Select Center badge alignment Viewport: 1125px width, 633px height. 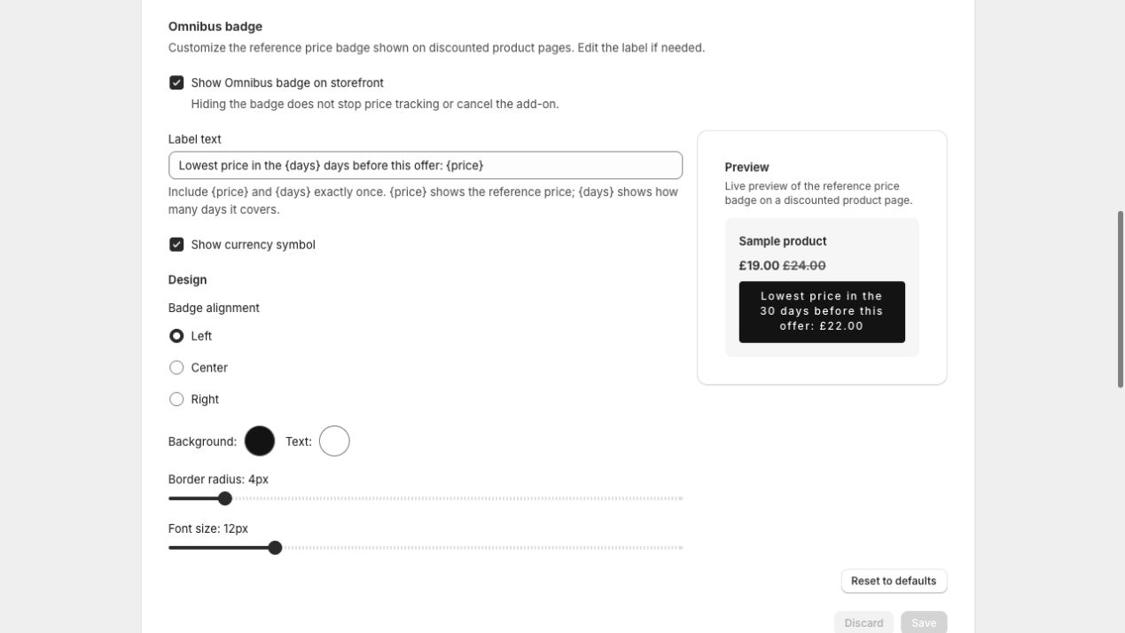pos(176,368)
